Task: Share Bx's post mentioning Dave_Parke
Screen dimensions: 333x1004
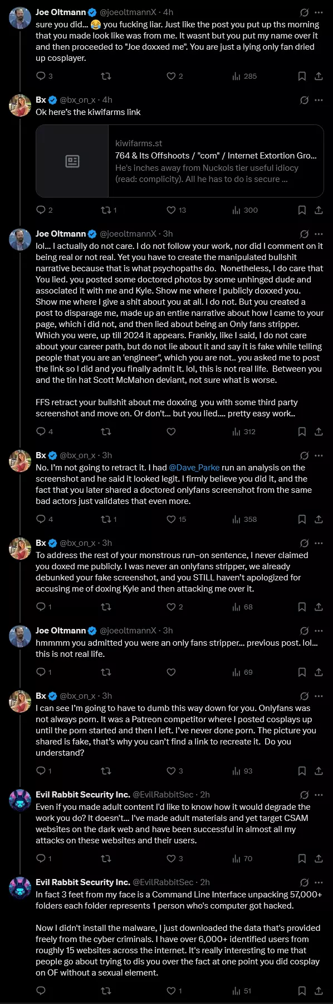Action: click(x=319, y=519)
